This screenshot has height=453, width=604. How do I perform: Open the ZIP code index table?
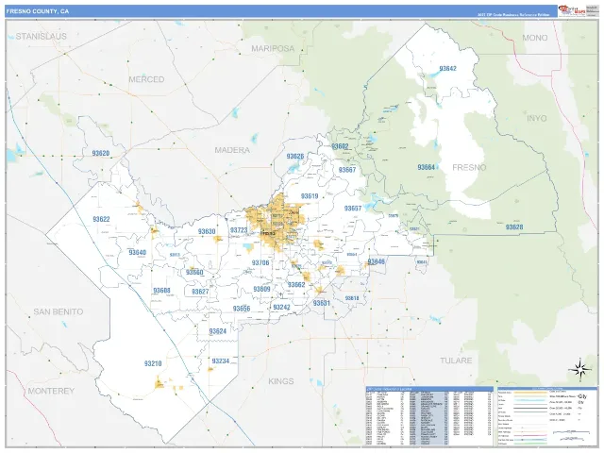[429, 415]
